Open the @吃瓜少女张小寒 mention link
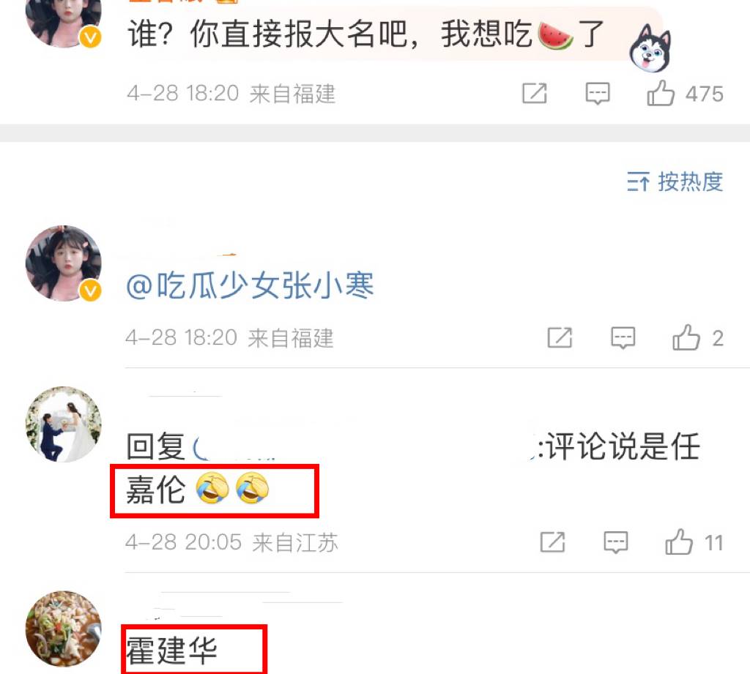 [250, 285]
